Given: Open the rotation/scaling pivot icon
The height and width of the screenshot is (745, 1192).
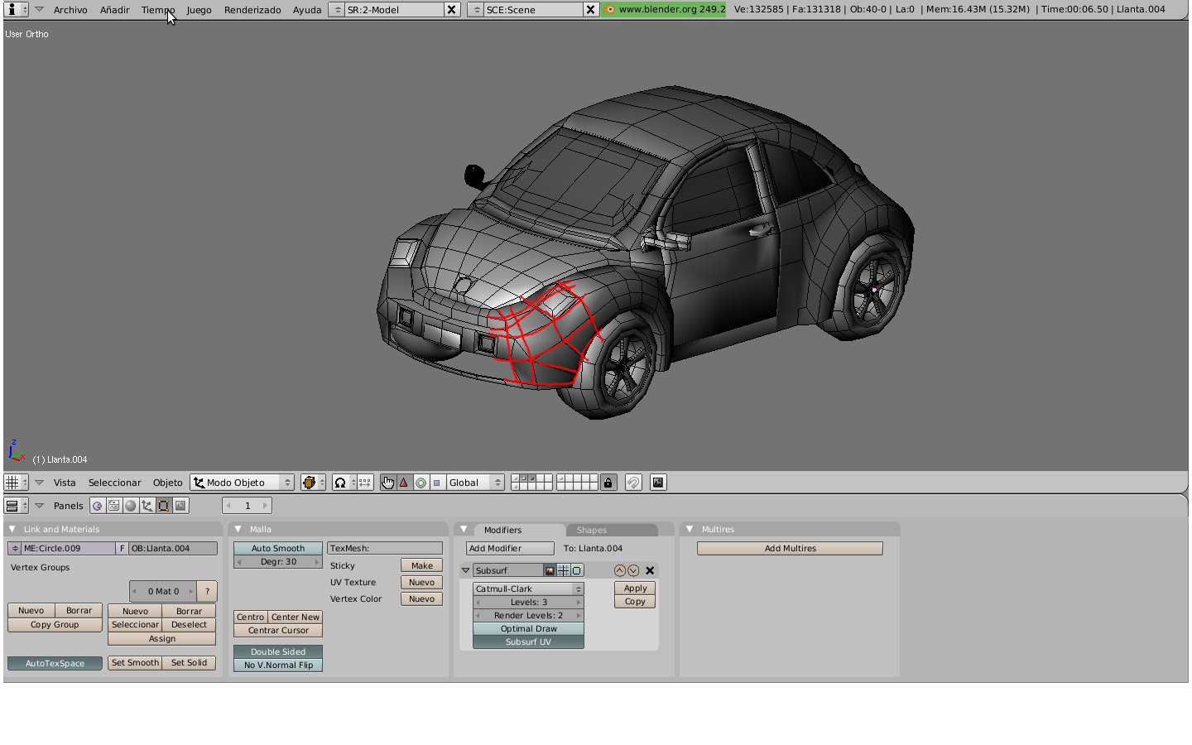Looking at the screenshot, I should 344,483.
